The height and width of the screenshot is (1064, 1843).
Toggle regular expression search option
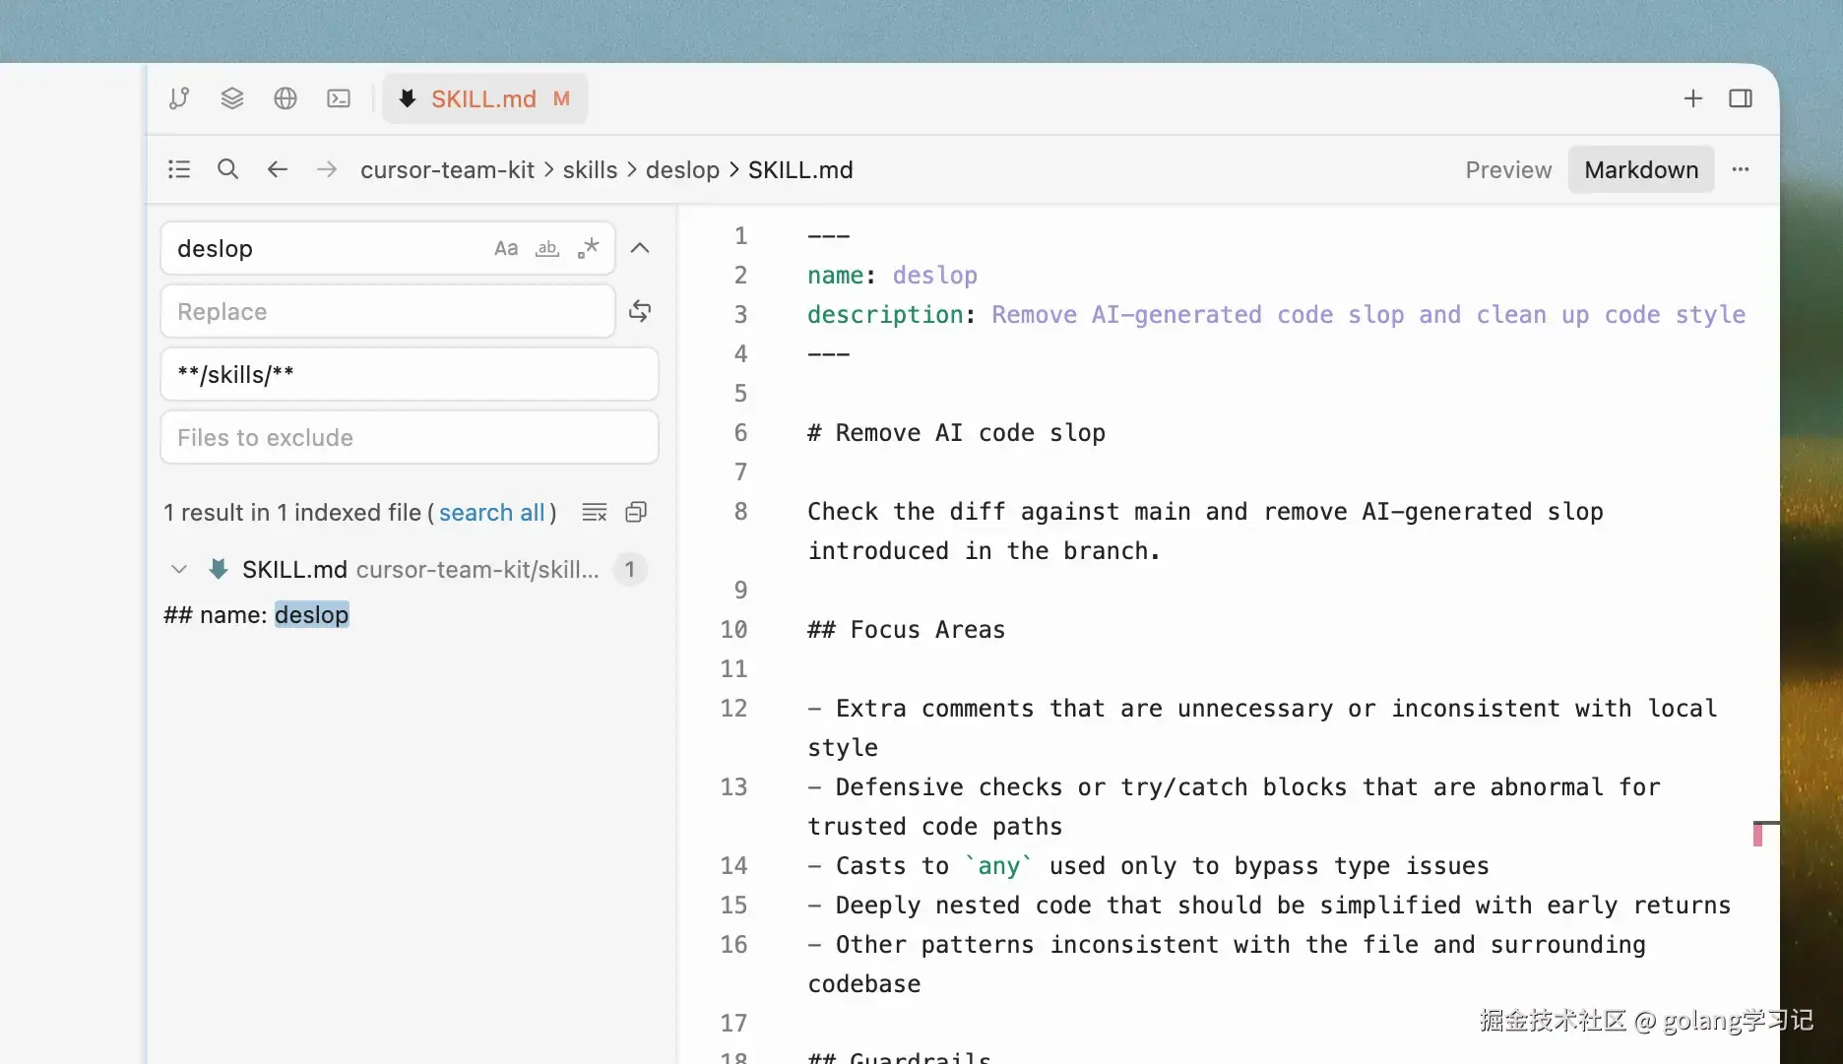click(x=589, y=248)
